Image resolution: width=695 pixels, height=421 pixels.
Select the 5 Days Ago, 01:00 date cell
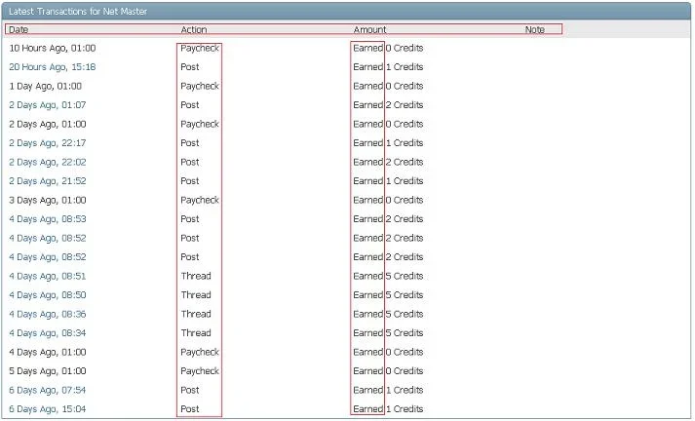point(48,371)
